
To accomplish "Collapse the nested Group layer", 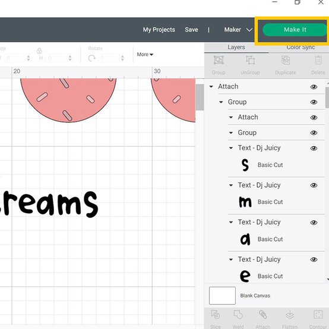I will [x=231, y=133].
